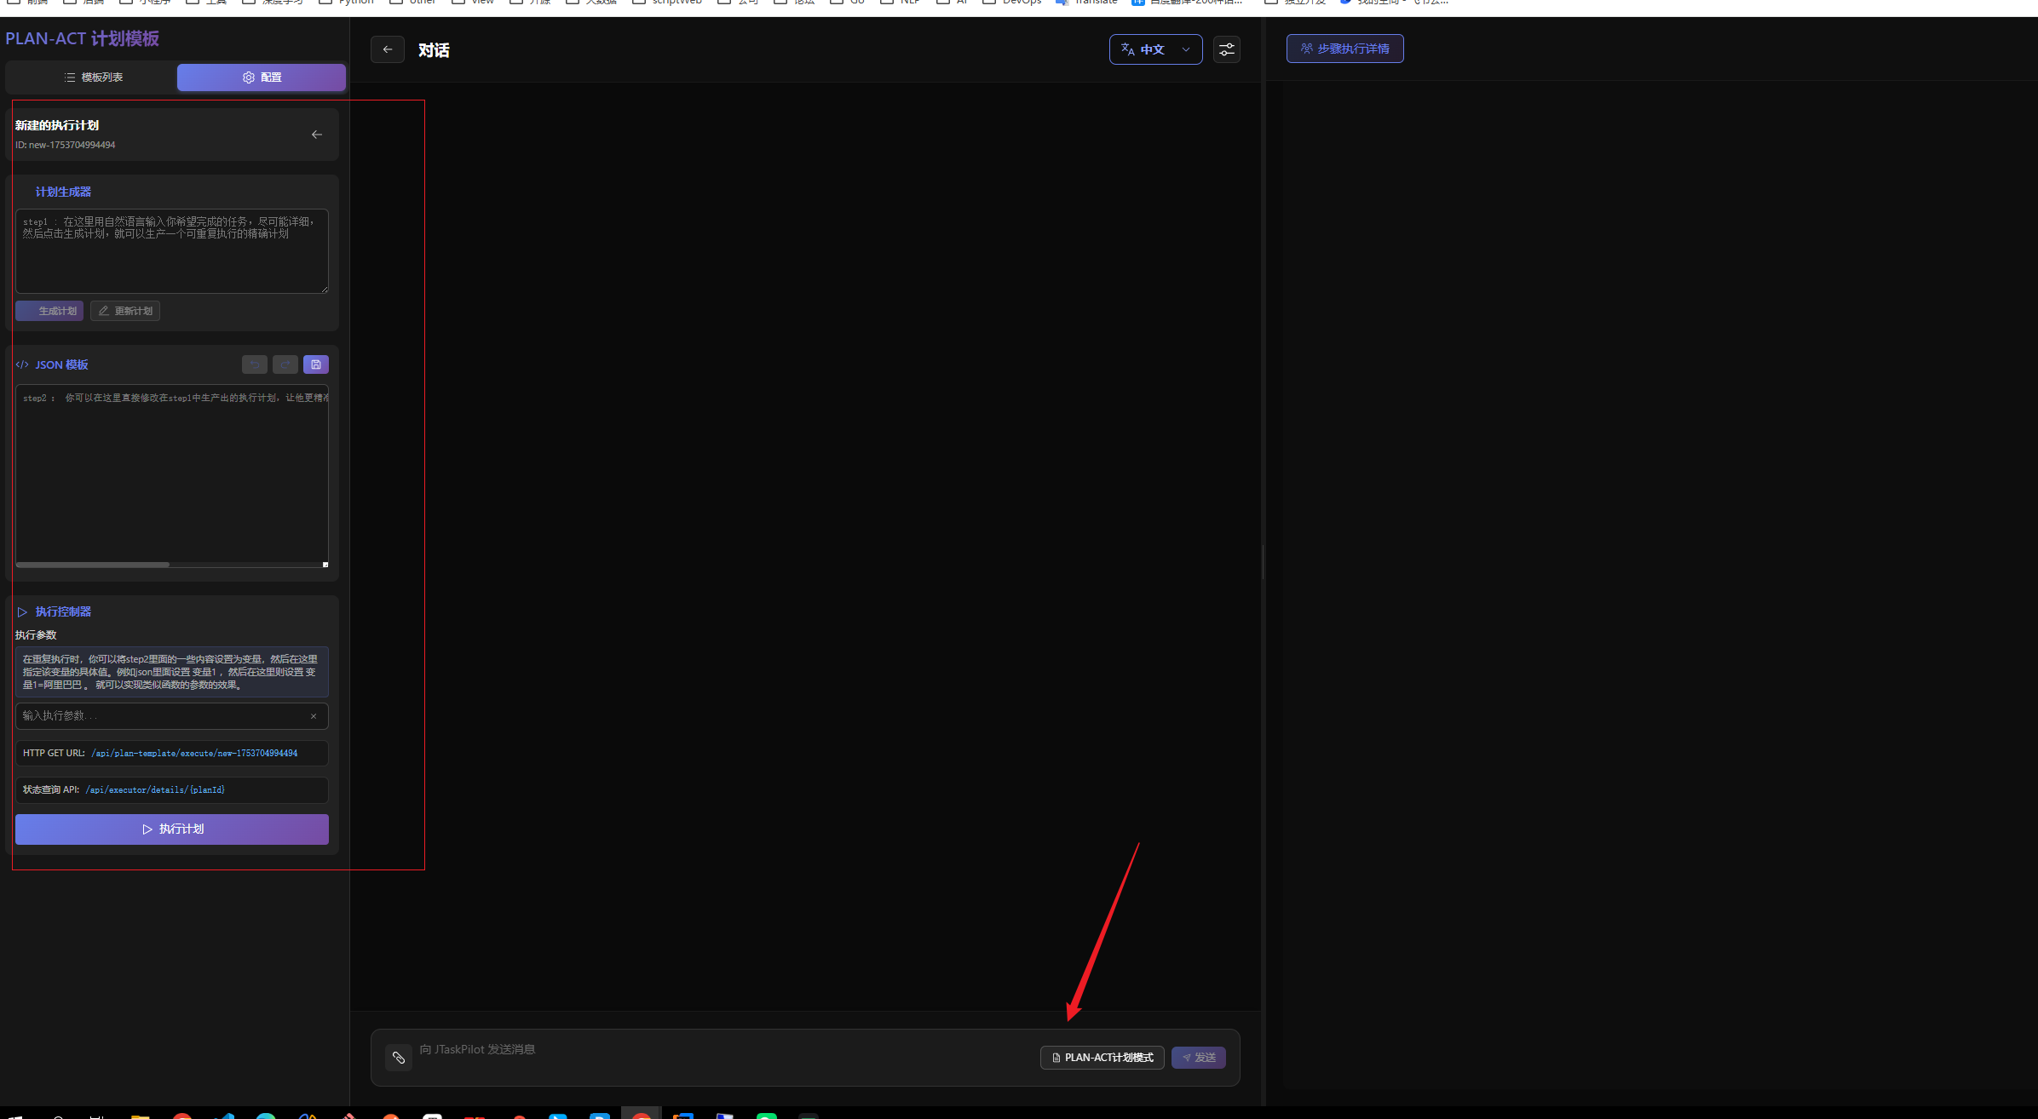Click the redo icon in JSON 模板 header
The width and height of the screenshot is (2038, 1119).
[285, 364]
